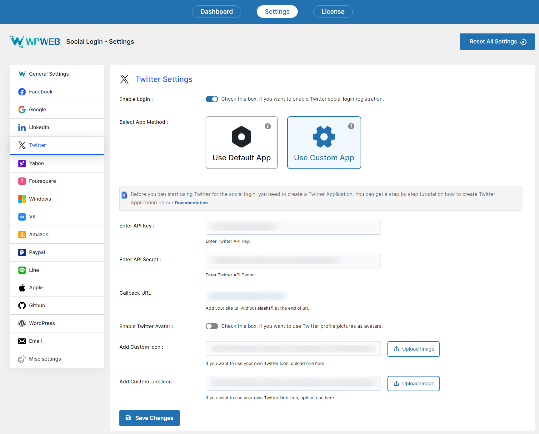Click the Enter API Key input field
The image size is (539, 434).
[x=293, y=227]
